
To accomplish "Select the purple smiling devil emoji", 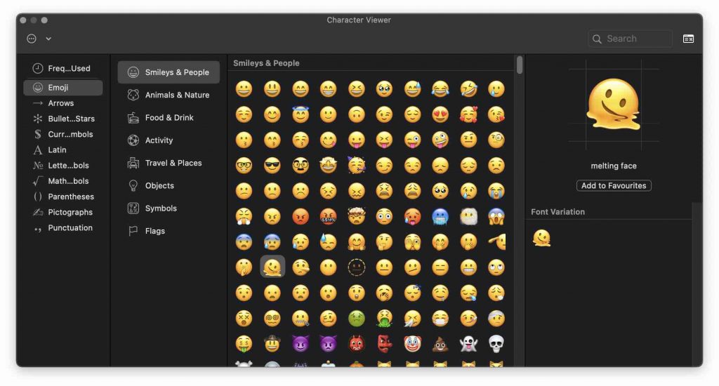I will [x=301, y=344].
